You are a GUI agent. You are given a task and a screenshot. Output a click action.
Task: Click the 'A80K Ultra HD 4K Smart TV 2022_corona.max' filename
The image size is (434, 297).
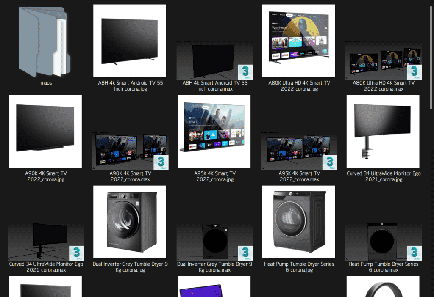tap(384, 85)
